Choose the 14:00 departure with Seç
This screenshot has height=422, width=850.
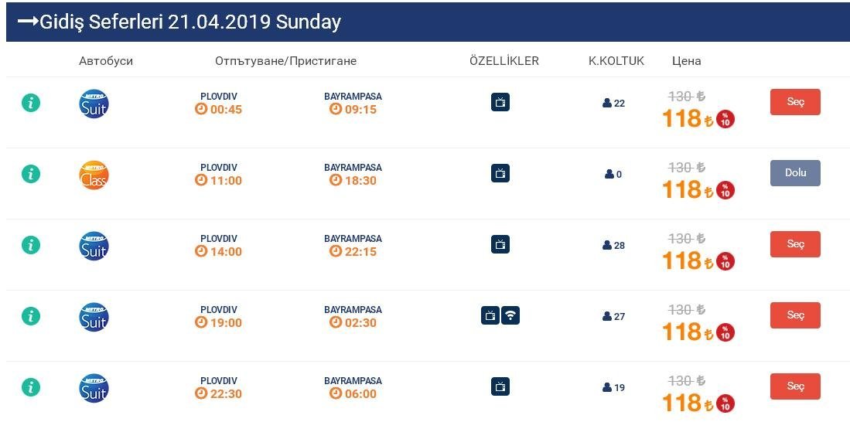pyautogui.click(x=795, y=244)
